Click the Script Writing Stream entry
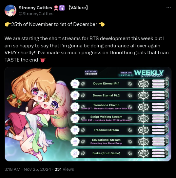The height and width of the screenshot is (178, 176). [x=106, y=117]
